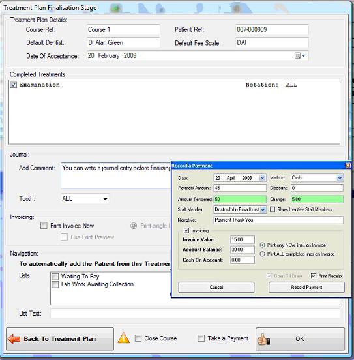Toggle the Open Till Draw checkbox

pyautogui.click(x=269, y=276)
